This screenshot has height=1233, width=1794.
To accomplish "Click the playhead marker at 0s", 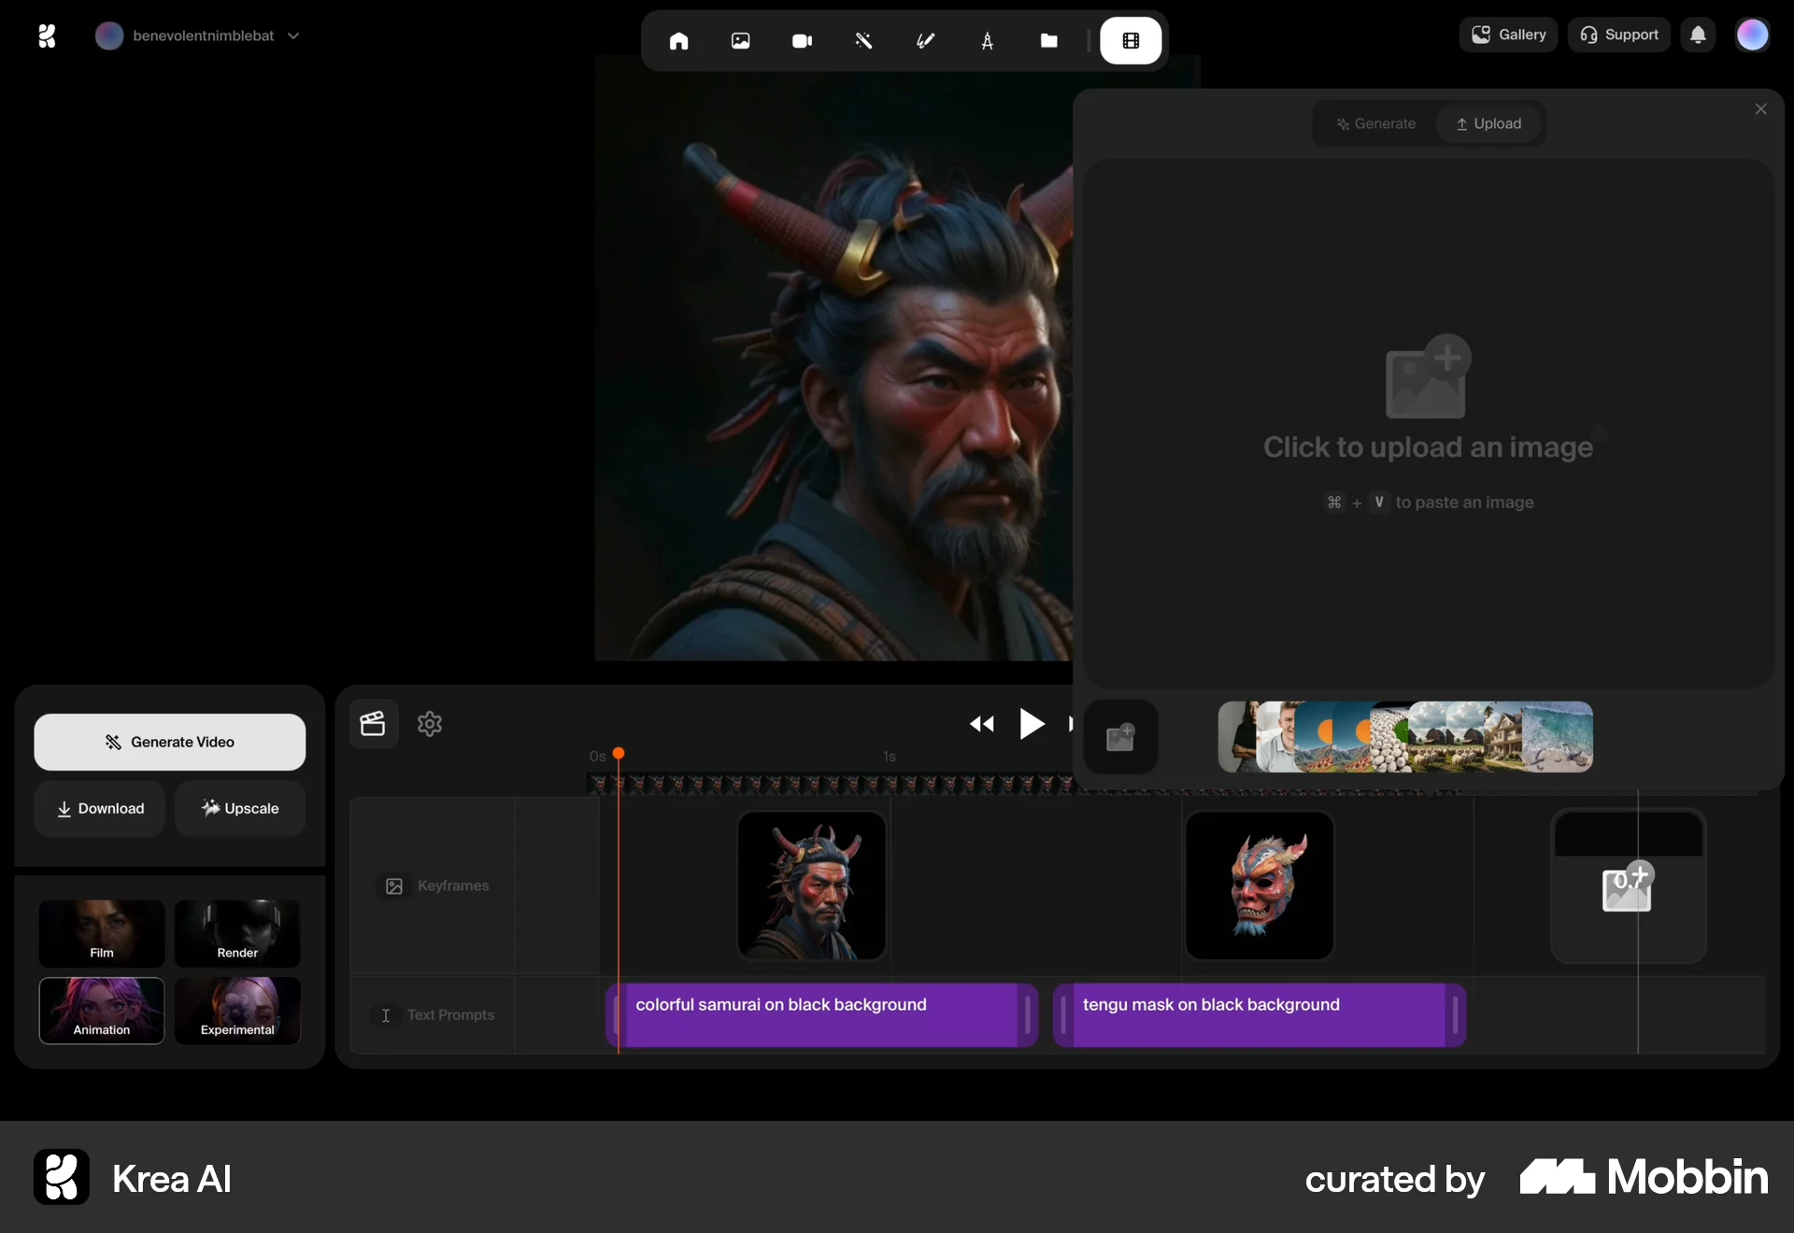I will (619, 755).
